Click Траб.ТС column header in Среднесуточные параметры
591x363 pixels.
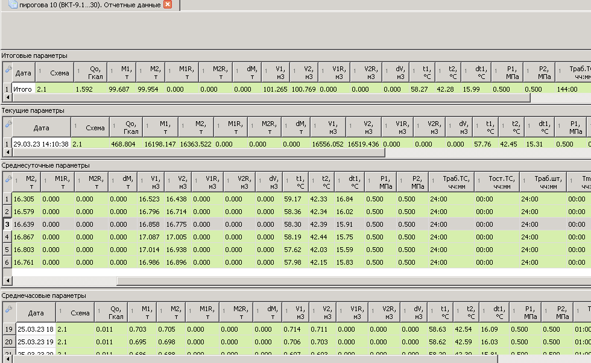(451, 183)
